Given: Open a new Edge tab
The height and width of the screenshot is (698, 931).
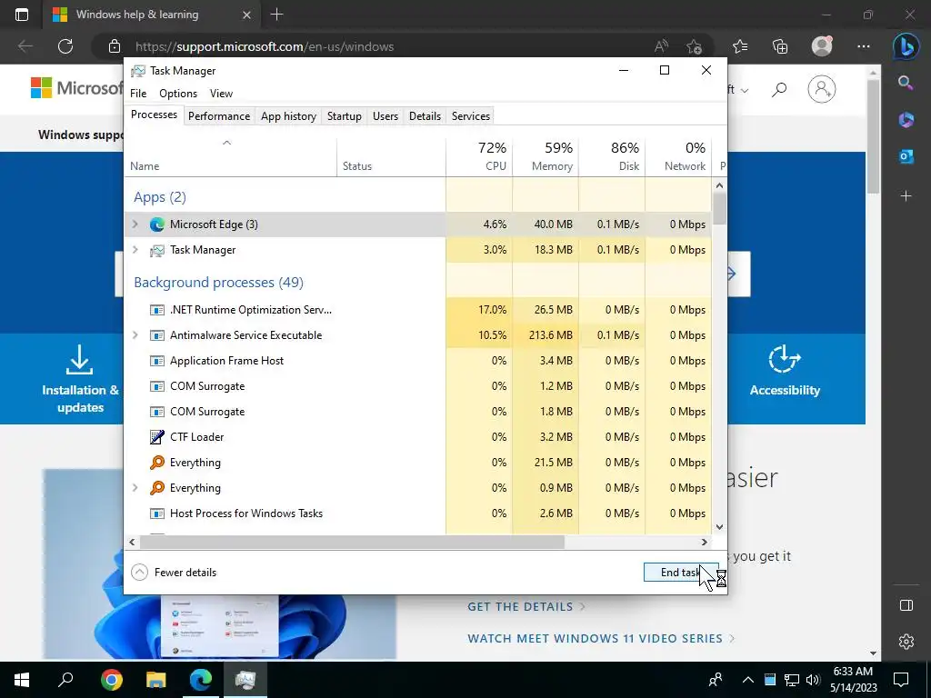Looking at the screenshot, I should pyautogui.click(x=276, y=15).
